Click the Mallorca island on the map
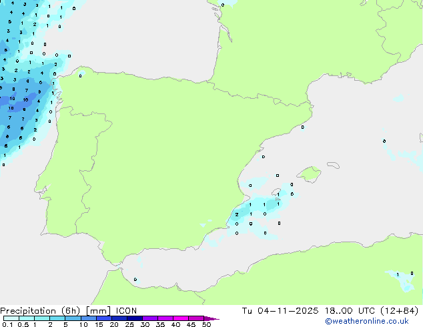The width and height of the screenshot is (423, 327). (x=309, y=174)
